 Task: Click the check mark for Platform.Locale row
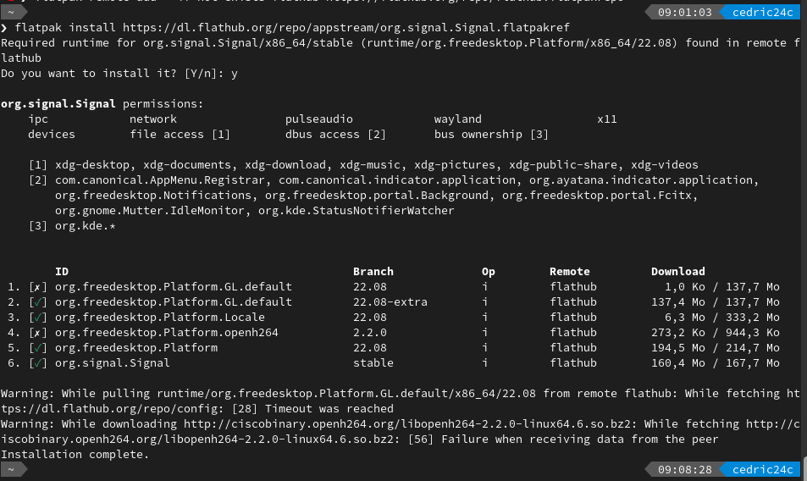37,318
